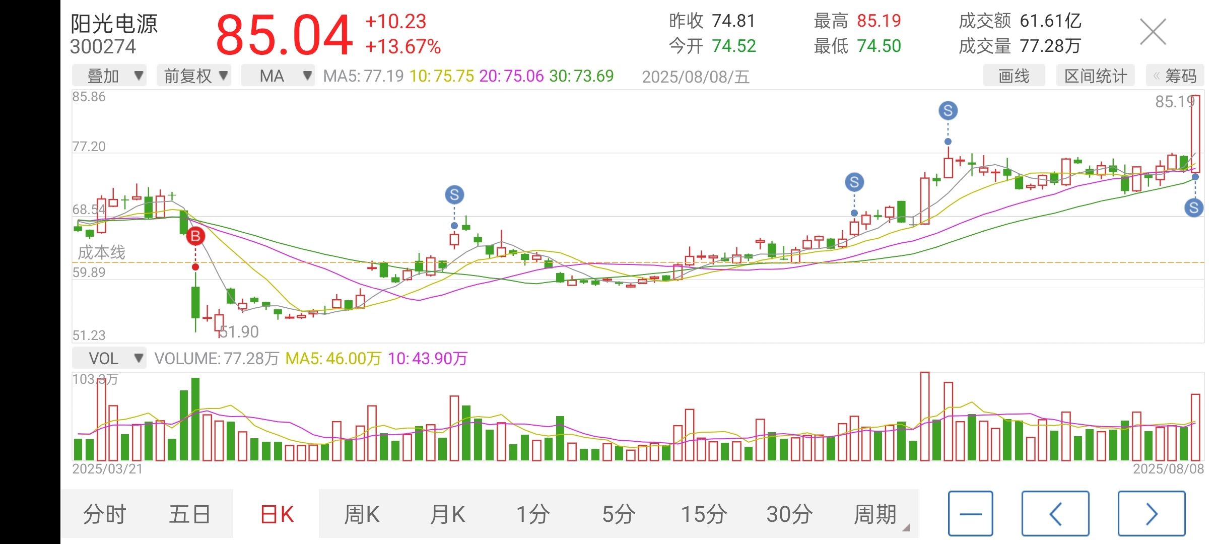Click the date 2025/08/08/五

pyautogui.click(x=696, y=77)
